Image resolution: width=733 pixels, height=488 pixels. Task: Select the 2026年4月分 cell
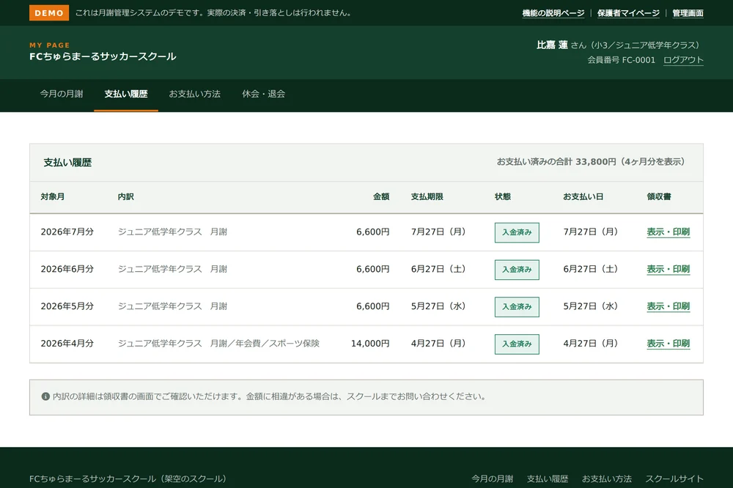[x=67, y=344]
